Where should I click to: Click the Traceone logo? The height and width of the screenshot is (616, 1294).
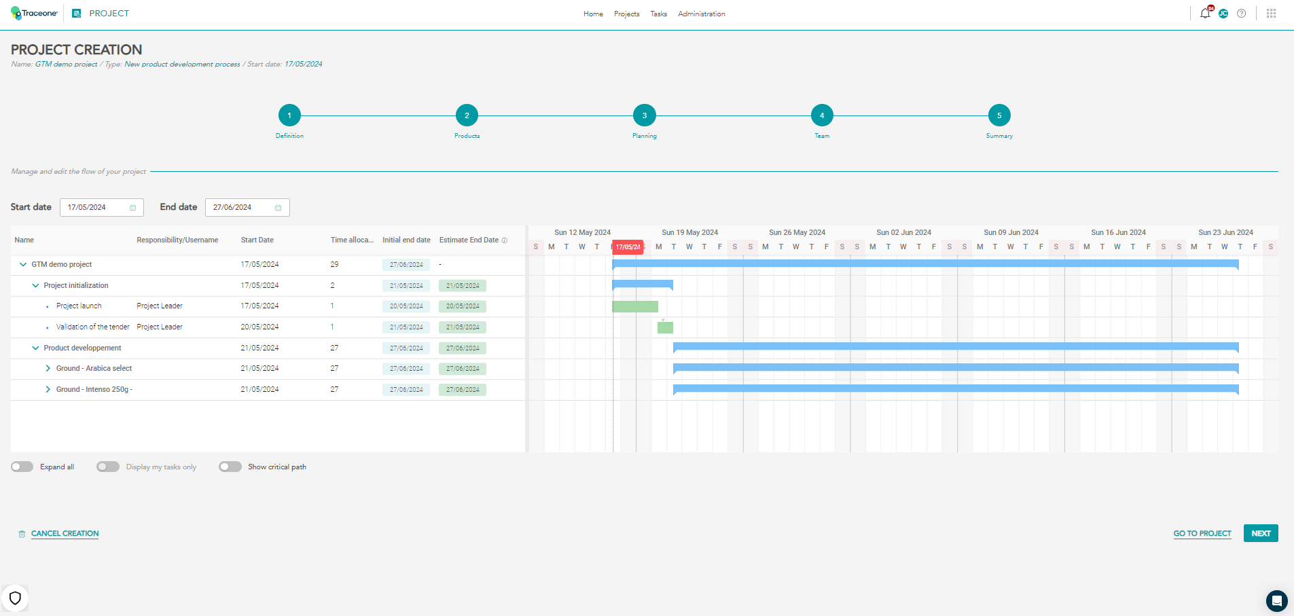tap(34, 12)
